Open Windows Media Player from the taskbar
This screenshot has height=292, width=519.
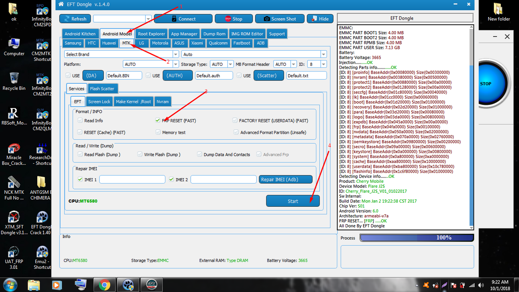(x=57, y=285)
